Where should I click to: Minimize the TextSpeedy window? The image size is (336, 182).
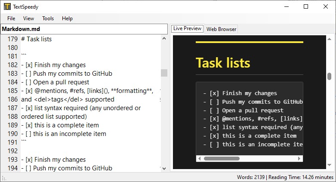coord(287,6)
